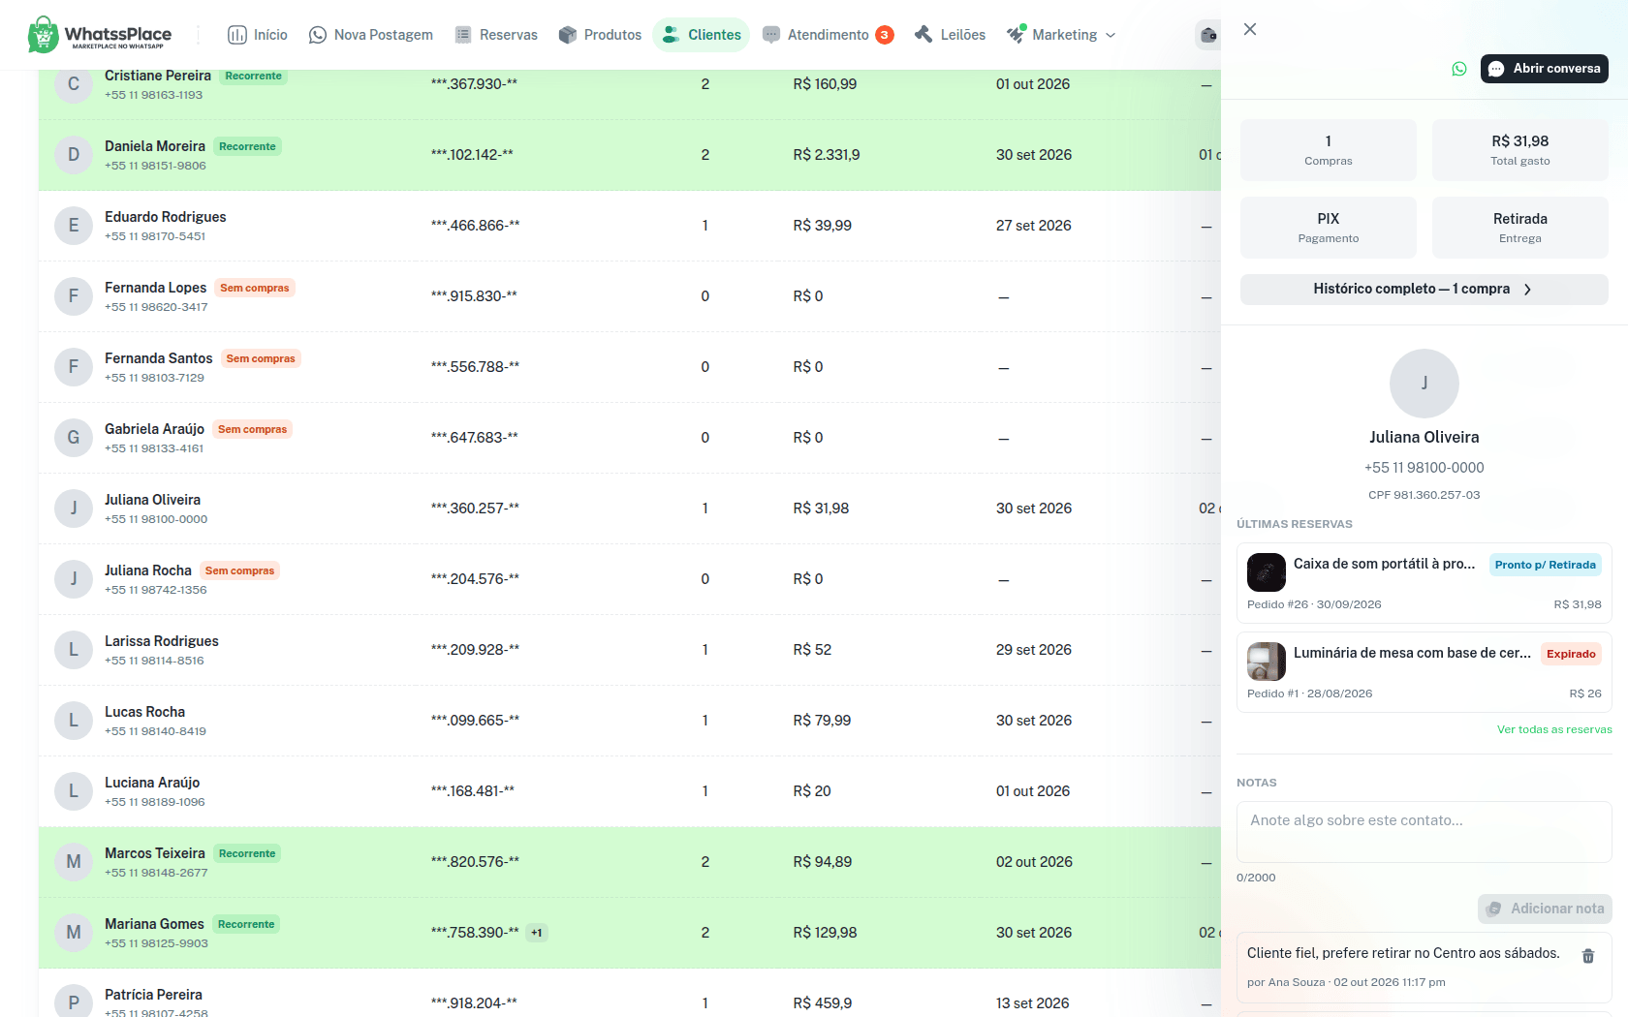Click the PIX Pagamento card
This screenshot has width=1628, height=1017.
pos(1329,228)
